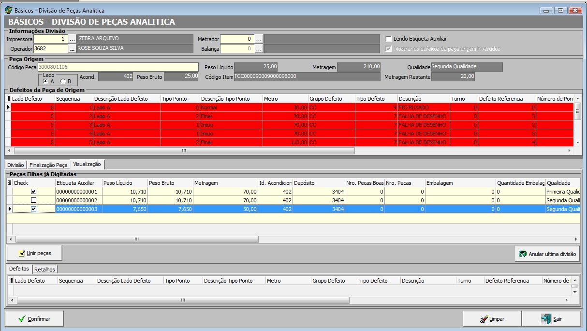Switch to Finalização Peça tab
Screen dimensions: 587x331
(48, 165)
